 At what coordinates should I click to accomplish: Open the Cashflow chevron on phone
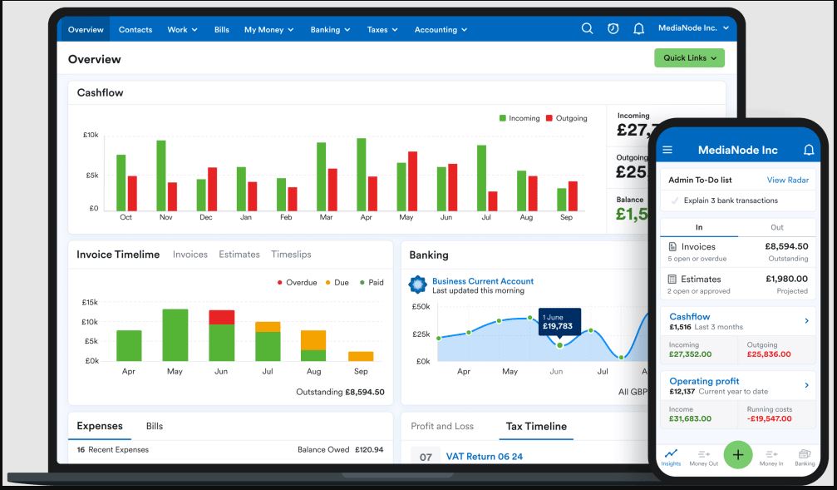click(806, 320)
